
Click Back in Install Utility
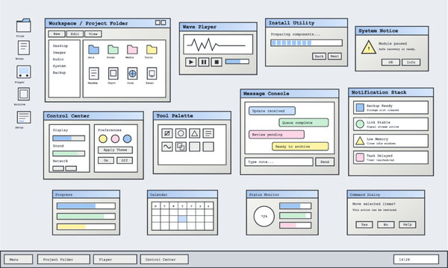coord(319,56)
